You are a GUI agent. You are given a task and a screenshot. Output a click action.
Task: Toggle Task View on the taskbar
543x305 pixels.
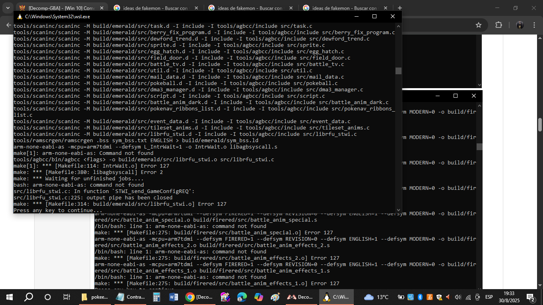pos(66,297)
